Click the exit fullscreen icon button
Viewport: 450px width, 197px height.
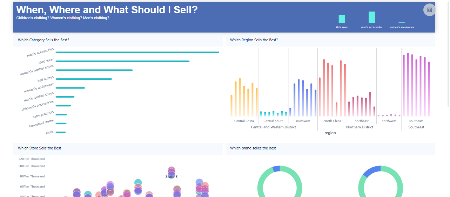click(x=429, y=10)
